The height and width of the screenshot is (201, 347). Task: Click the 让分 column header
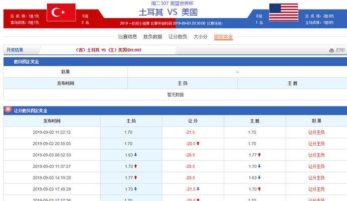click(193, 121)
